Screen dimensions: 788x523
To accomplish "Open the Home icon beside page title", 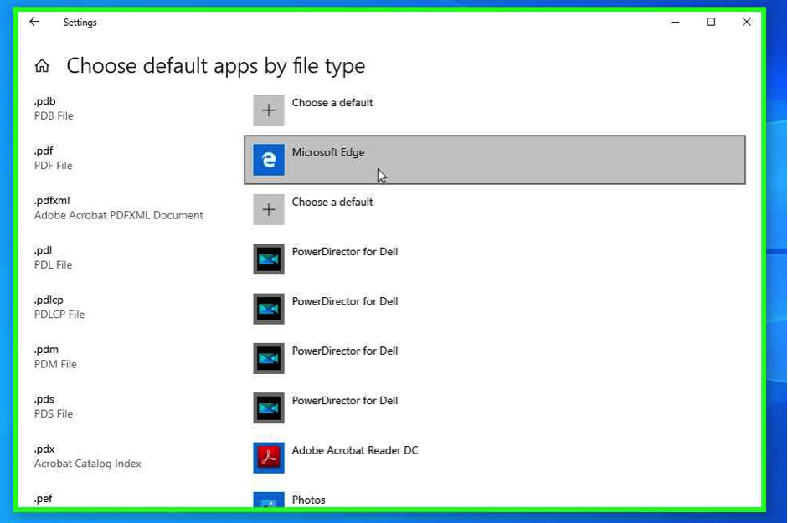I will [42, 66].
